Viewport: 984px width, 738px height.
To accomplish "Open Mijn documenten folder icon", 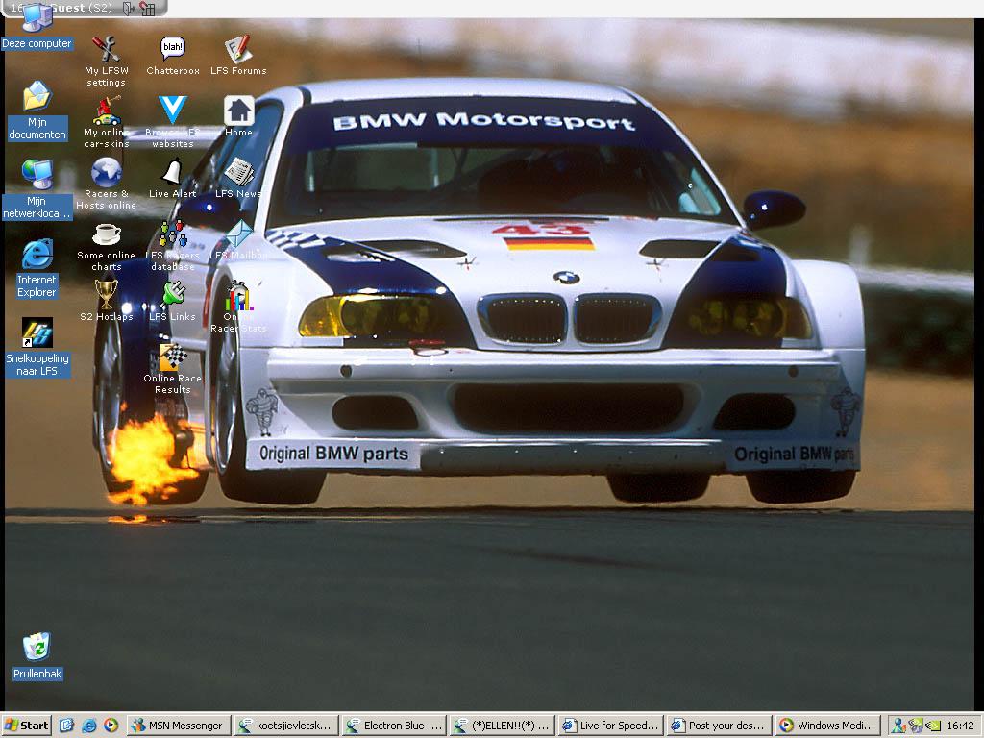I will (37, 97).
